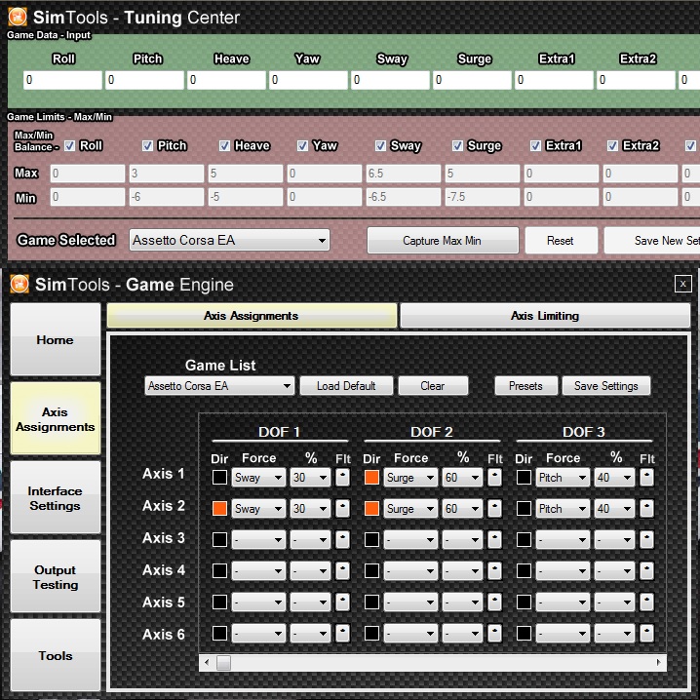Open the Game List dropdown in Game Engine

[x=219, y=386]
